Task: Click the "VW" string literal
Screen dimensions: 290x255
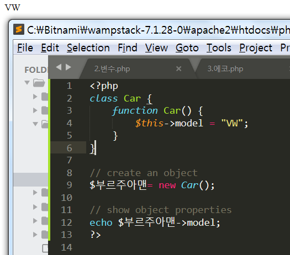Action: coord(232,123)
